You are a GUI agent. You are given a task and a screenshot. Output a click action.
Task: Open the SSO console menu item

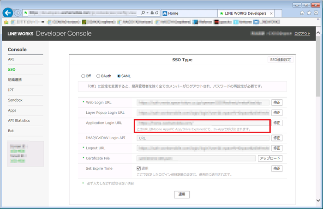[12, 69]
